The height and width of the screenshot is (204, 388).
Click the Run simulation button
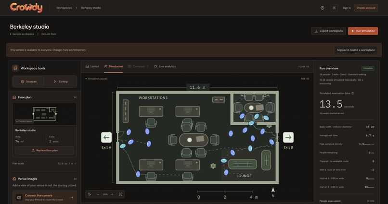363,31
